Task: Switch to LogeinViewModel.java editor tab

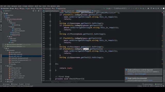Action: click(x=51, y=11)
